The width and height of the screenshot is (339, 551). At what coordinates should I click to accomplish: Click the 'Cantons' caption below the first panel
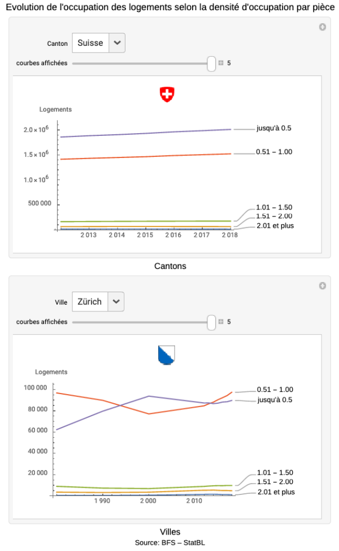(x=170, y=266)
